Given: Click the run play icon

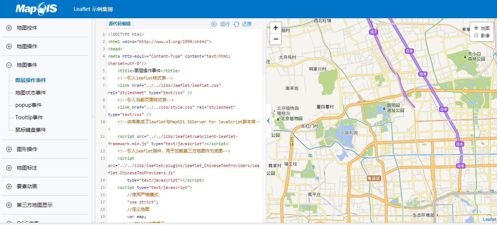Looking at the screenshot, I should coord(214,24).
